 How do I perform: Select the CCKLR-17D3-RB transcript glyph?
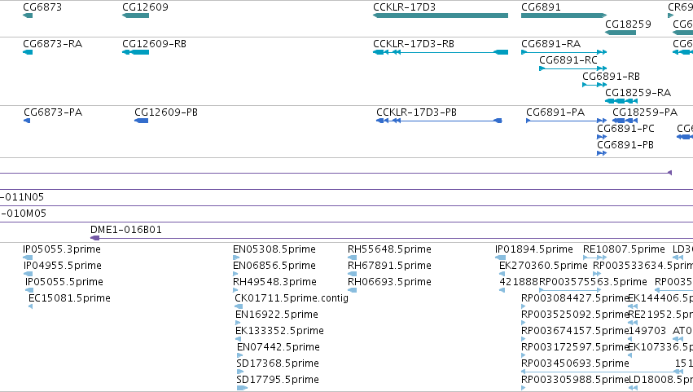click(x=441, y=52)
